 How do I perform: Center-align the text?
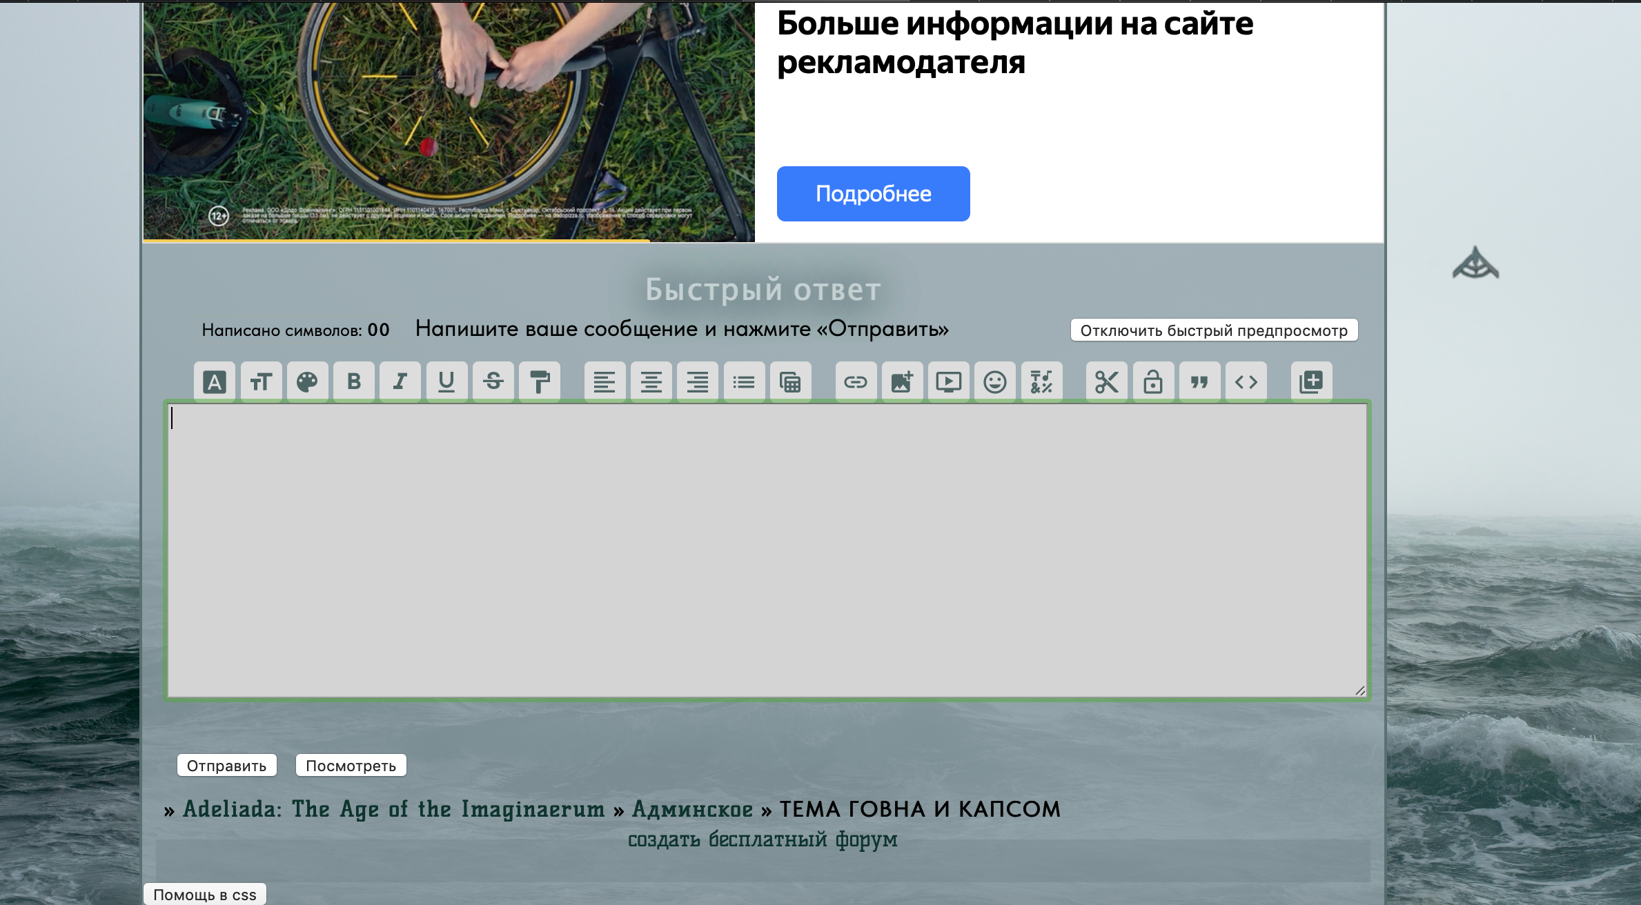(651, 381)
